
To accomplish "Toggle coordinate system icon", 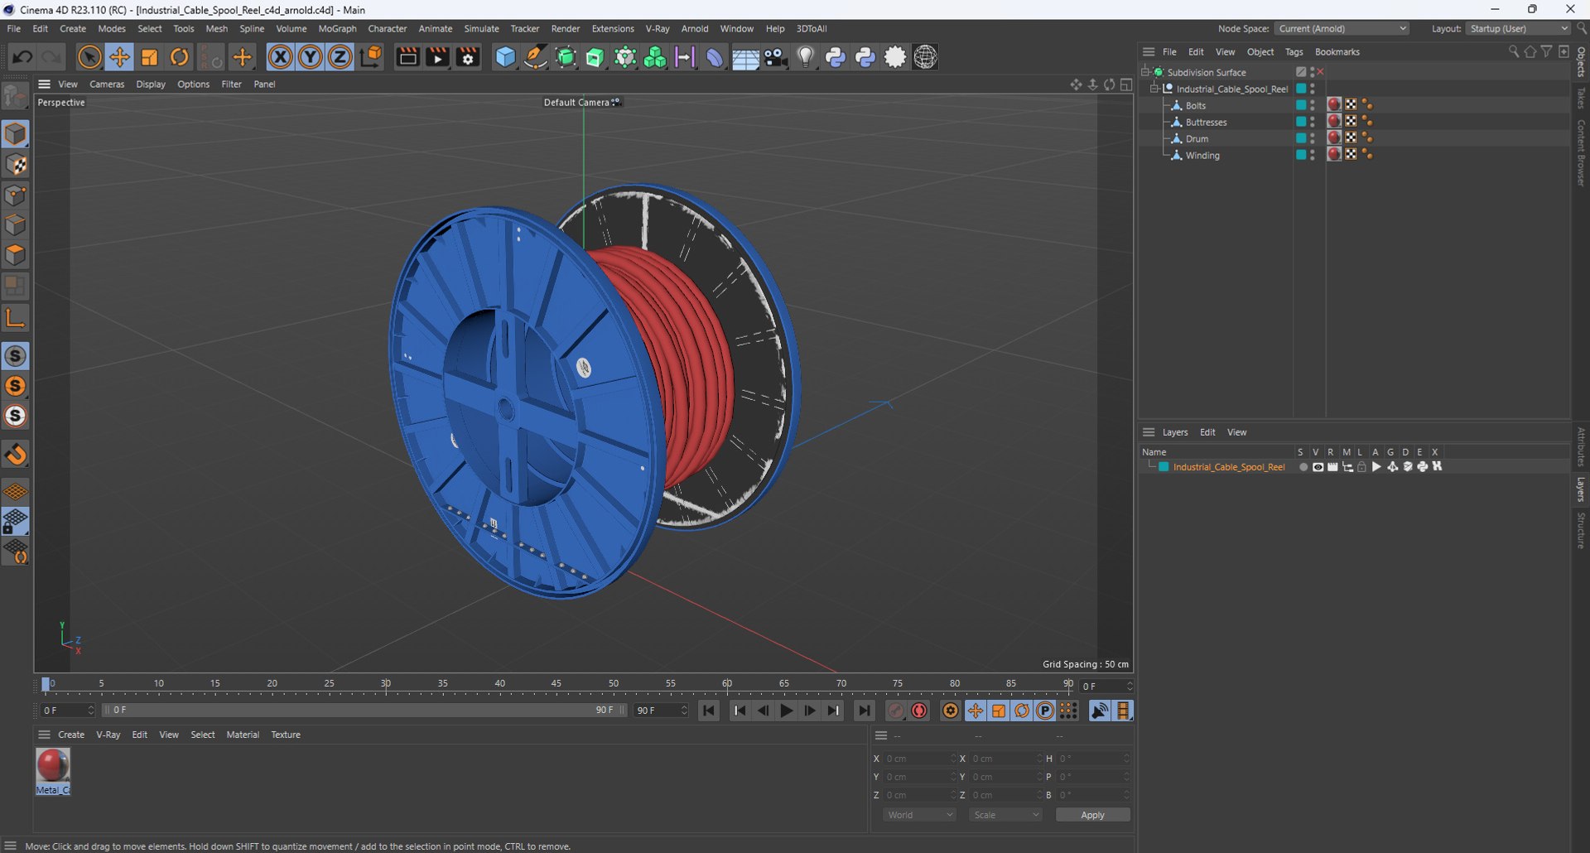I will point(372,56).
